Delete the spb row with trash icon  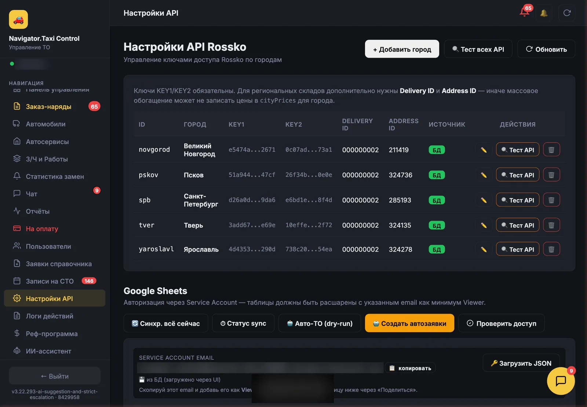pos(551,200)
